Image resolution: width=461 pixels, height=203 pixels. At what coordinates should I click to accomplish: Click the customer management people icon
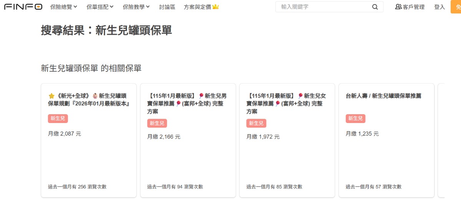398,7
